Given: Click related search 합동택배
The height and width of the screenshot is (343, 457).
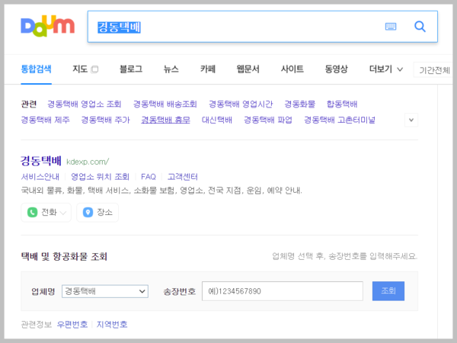Looking at the screenshot, I should [342, 104].
